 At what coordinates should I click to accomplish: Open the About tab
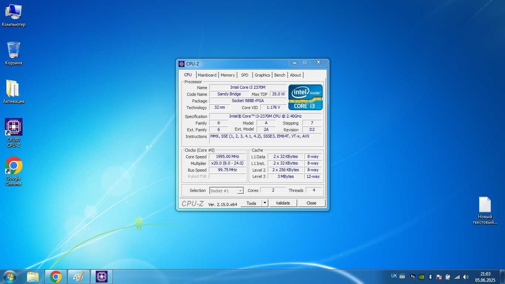pos(295,75)
